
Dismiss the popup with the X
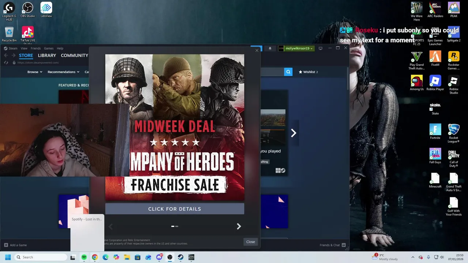click(257, 50)
